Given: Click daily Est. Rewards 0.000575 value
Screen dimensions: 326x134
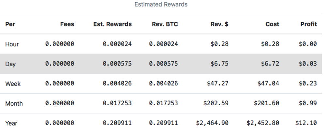Looking at the screenshot, I should (x=117, y=64).
